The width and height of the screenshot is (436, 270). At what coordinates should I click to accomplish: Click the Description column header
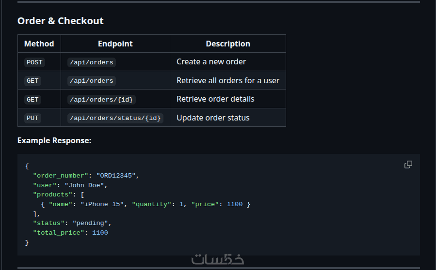(x=228, y=44)
